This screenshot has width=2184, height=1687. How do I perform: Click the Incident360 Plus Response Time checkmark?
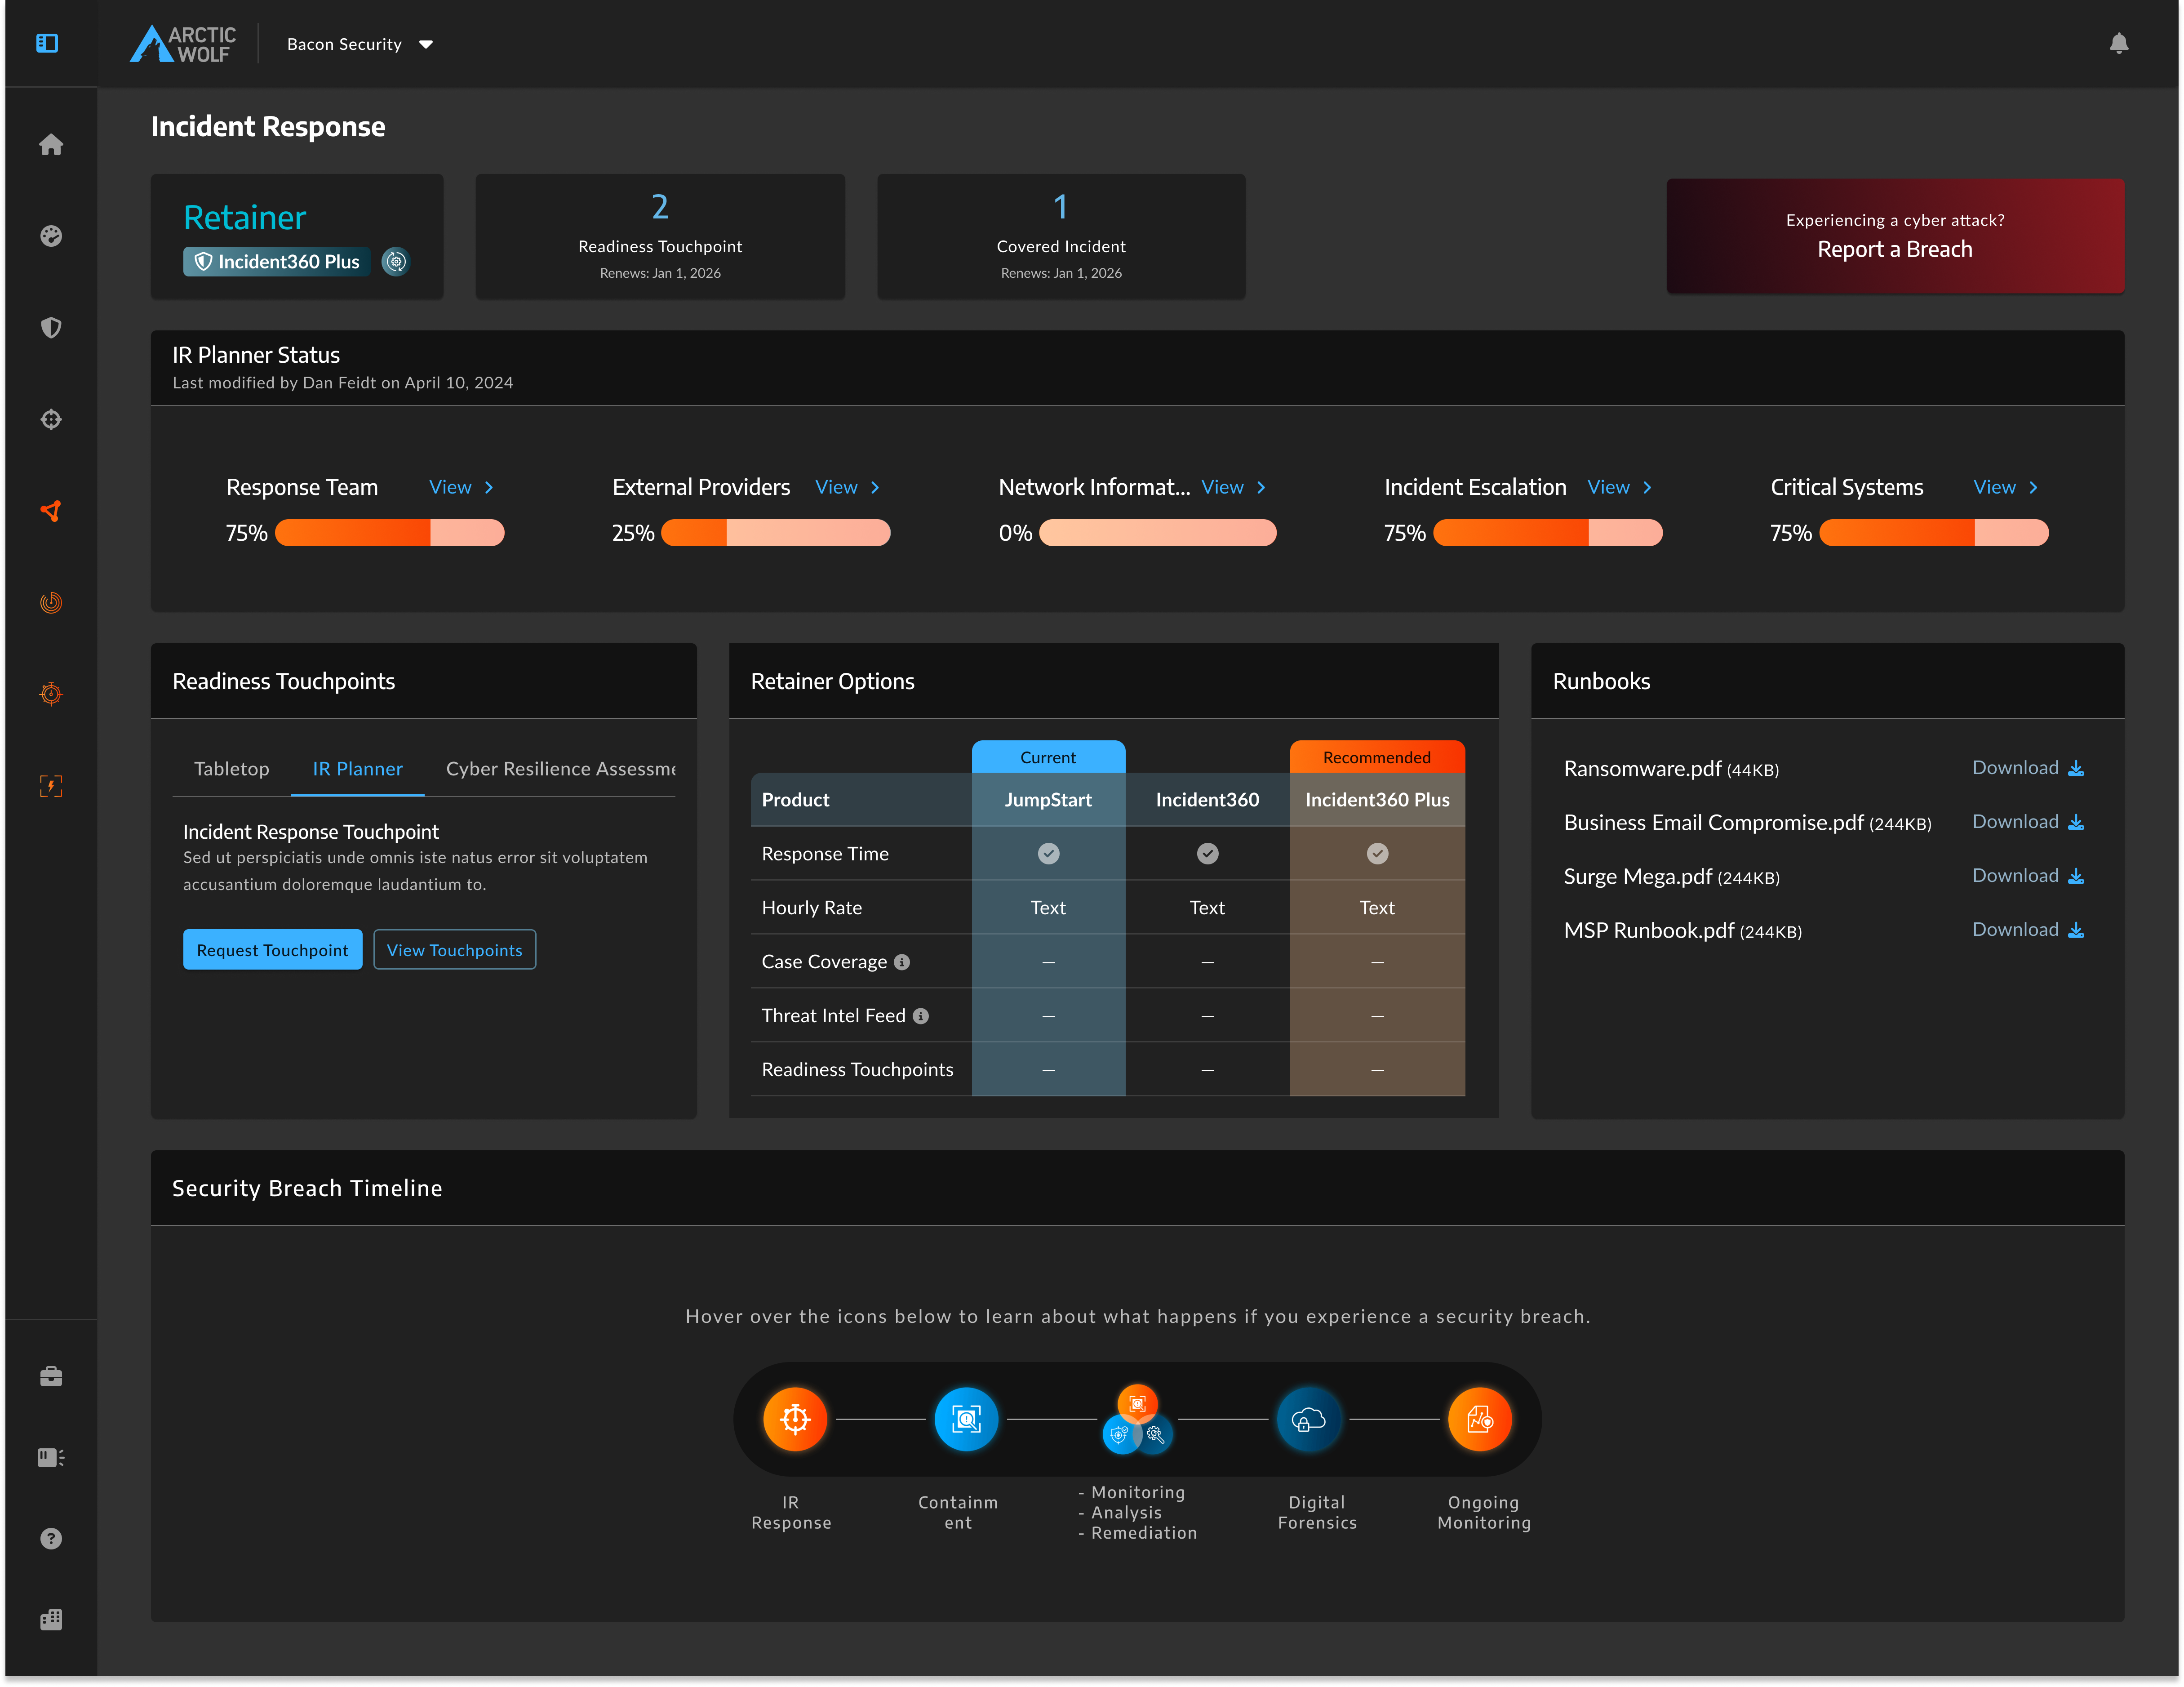(x=1377, y=853)
